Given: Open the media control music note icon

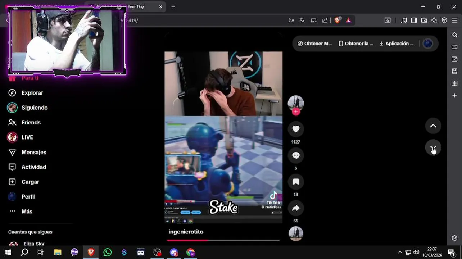Looking at the screenshot, I should [404, 21].
